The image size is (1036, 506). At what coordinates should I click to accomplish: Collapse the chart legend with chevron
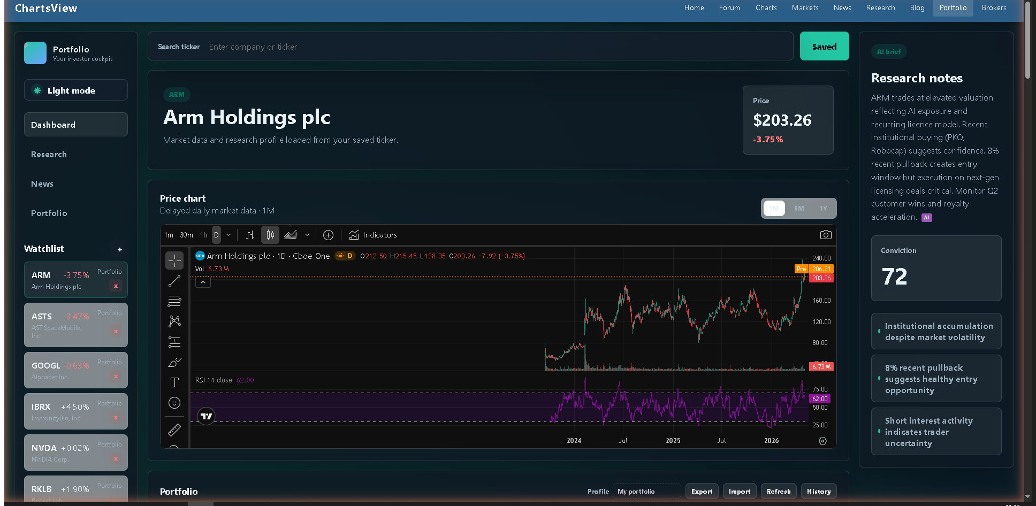coord(203,282)
